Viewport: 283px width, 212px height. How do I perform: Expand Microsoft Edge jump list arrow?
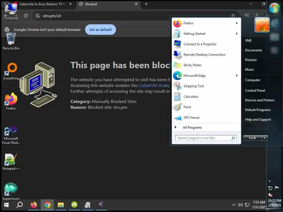coord(237,76)
